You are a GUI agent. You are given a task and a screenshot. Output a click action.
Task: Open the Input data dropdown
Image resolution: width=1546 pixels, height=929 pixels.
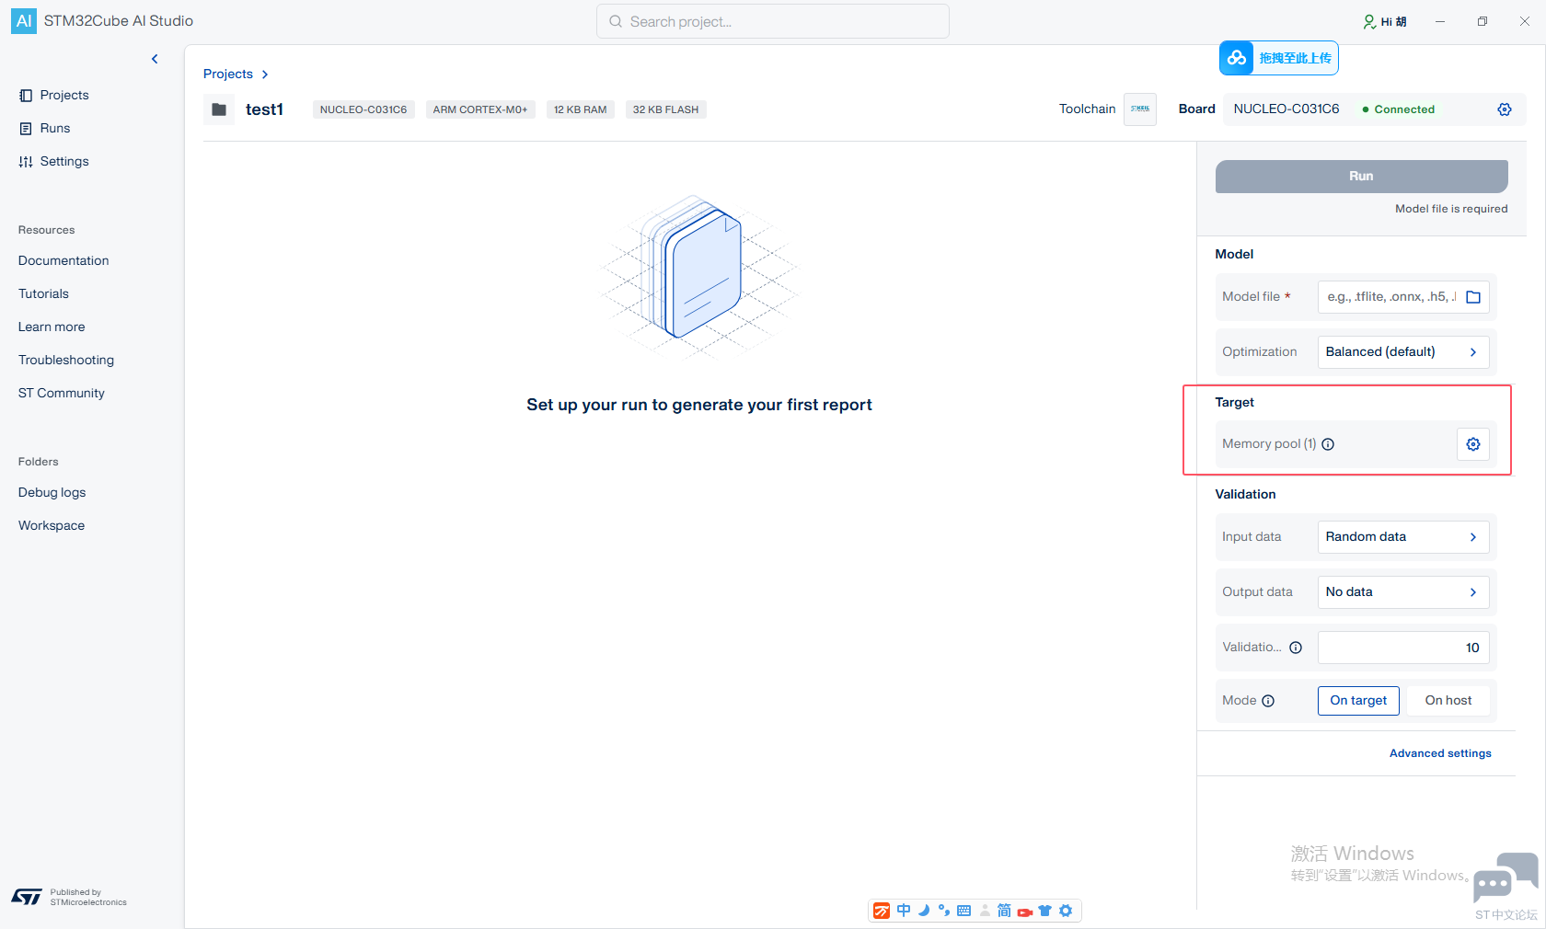tap(1403, 537)
